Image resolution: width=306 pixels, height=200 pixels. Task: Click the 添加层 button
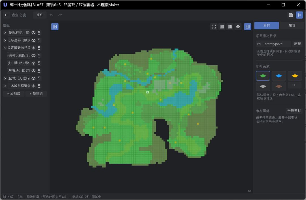click(14, 94)
